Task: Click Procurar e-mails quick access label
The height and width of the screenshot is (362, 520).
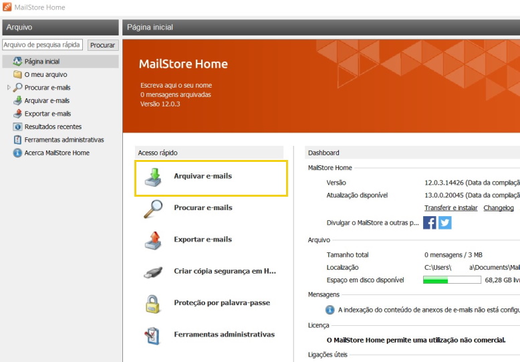Action: coord(203,207)
